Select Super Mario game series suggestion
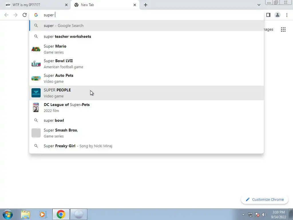Screen dimensions: 293x220 [146, 49]
